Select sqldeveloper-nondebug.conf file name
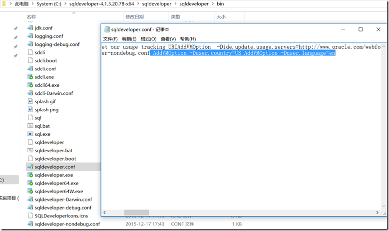Screen dimensions: 389x231 (x=67, y=224)
